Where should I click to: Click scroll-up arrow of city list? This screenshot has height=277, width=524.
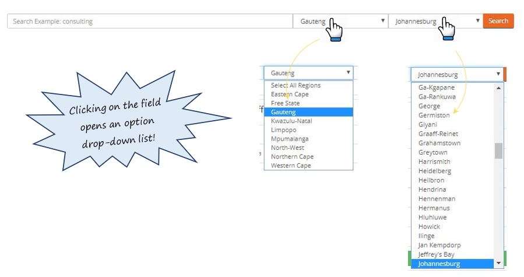pos(498,87)
